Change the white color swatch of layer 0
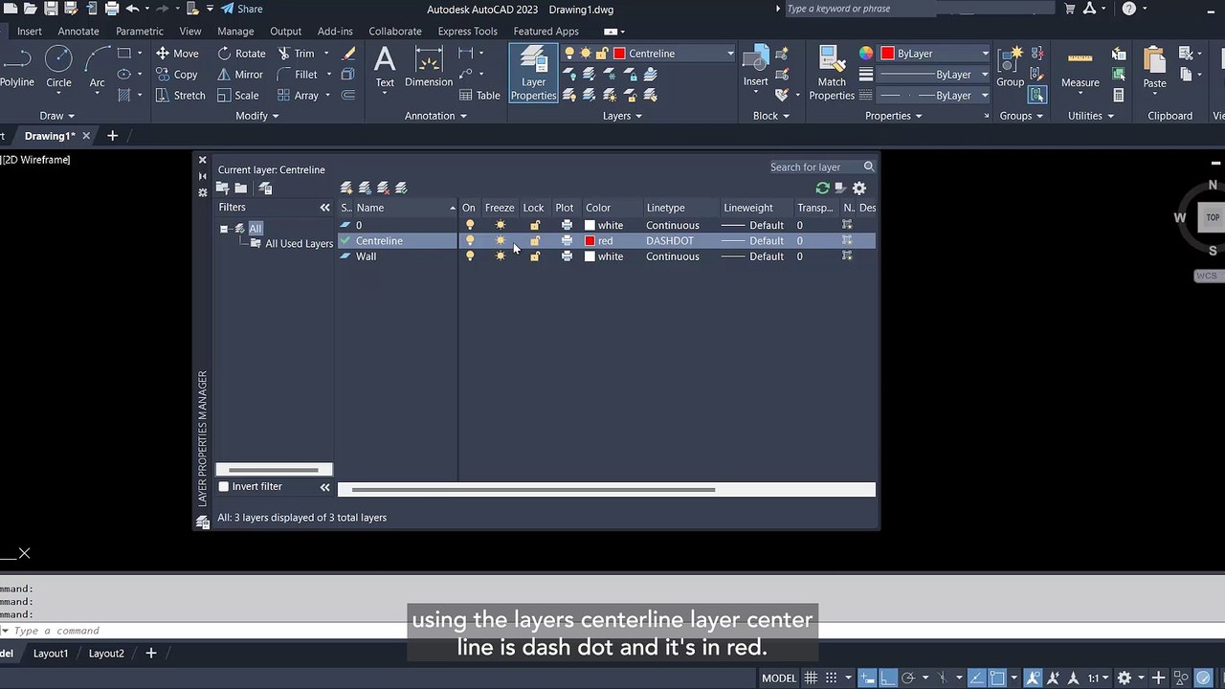 [590, 226]
